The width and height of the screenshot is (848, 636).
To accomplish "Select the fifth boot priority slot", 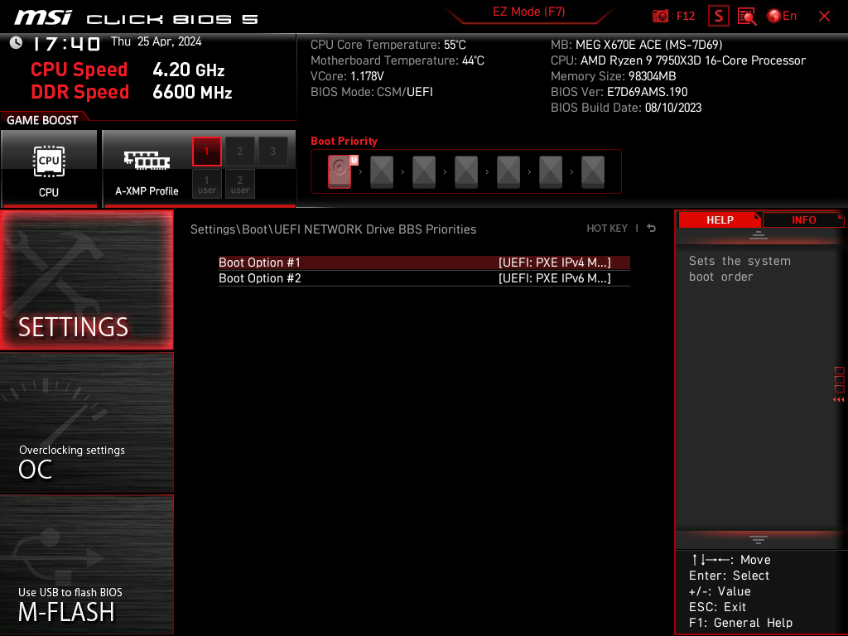I will [x=508, y=172].
